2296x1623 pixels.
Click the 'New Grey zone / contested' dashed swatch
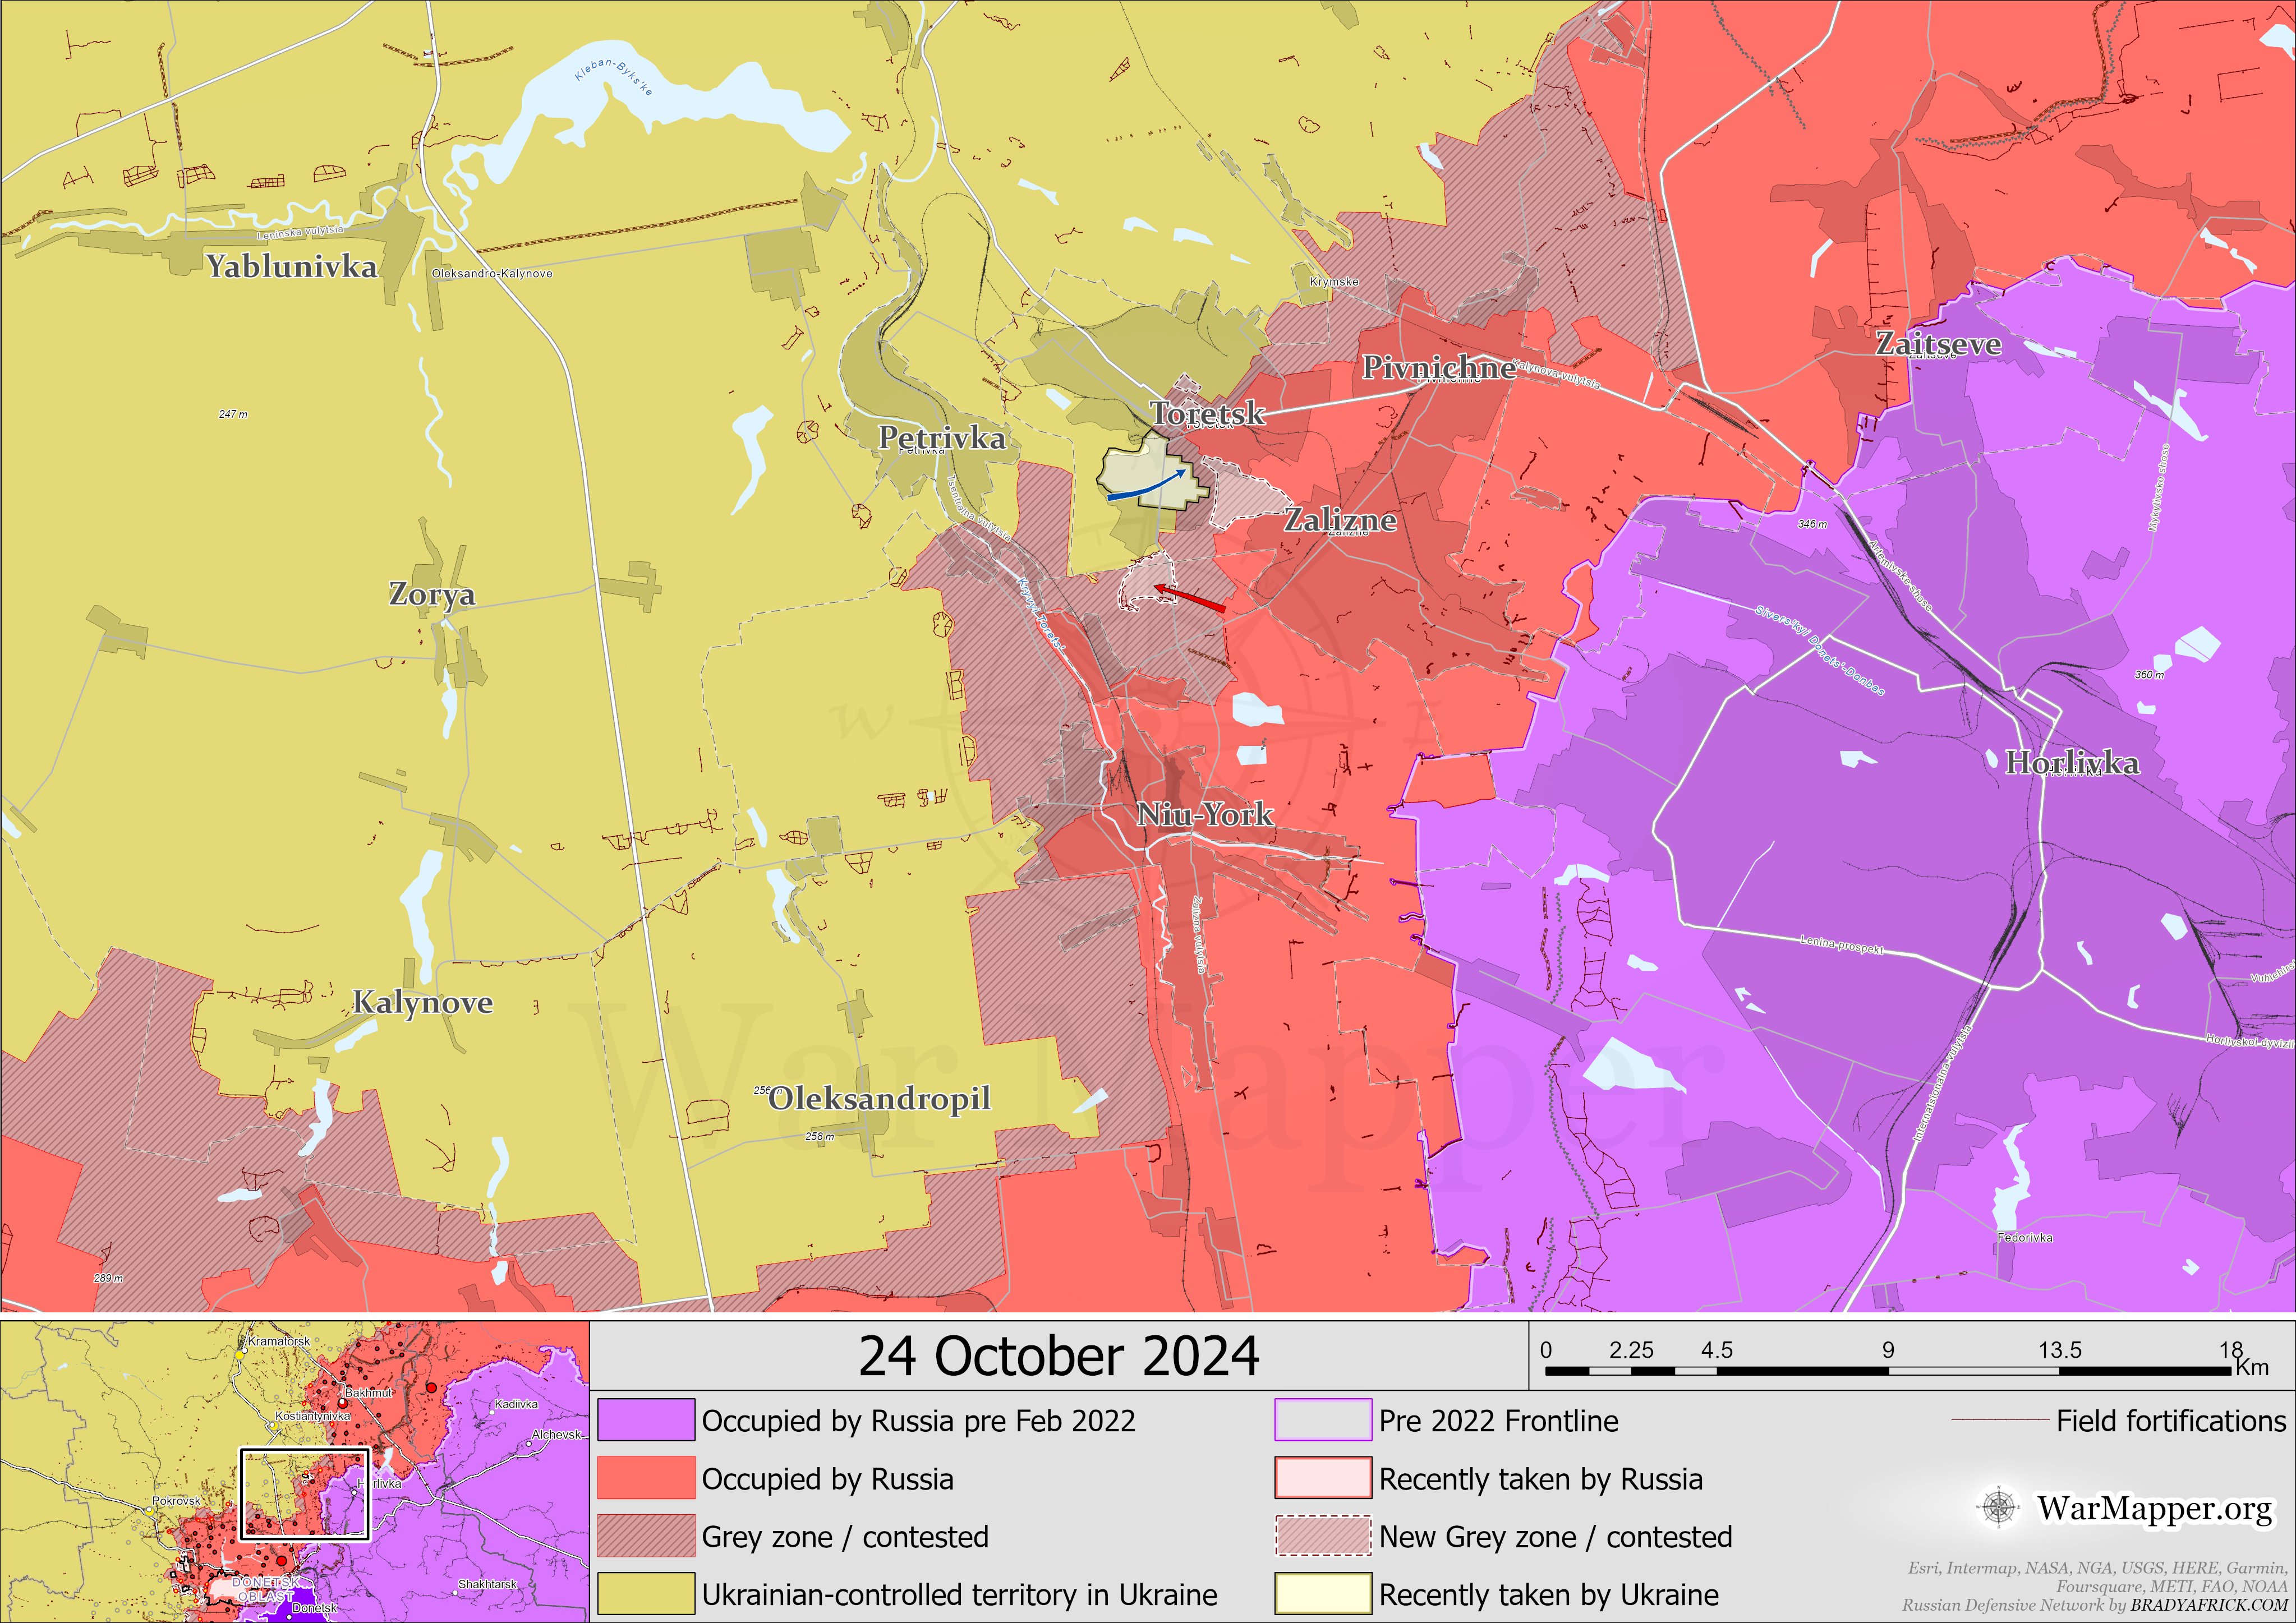1322,1536
